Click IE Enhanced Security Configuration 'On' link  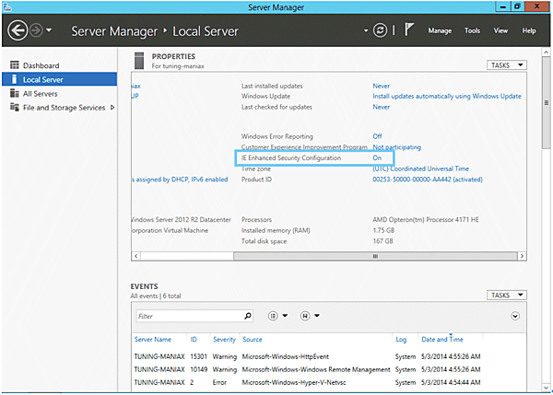(x=378, y=158)
